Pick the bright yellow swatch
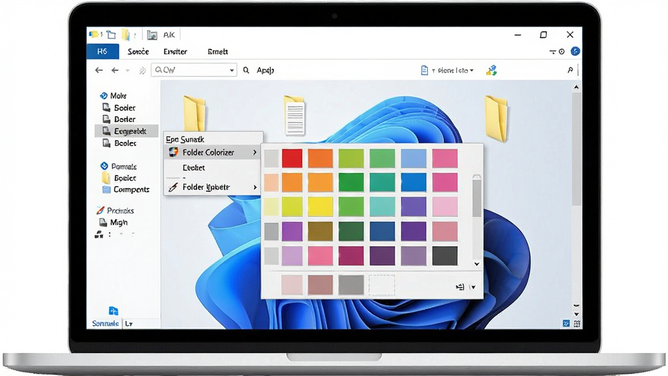This screenshot has height=376, width=668. click(320, 206)
